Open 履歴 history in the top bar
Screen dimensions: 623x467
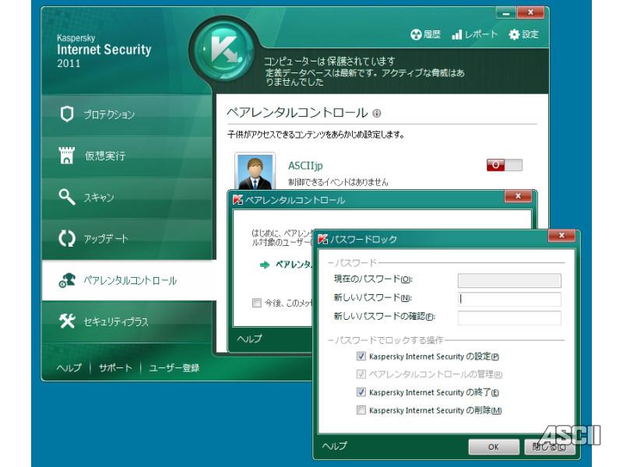point(425,34)
